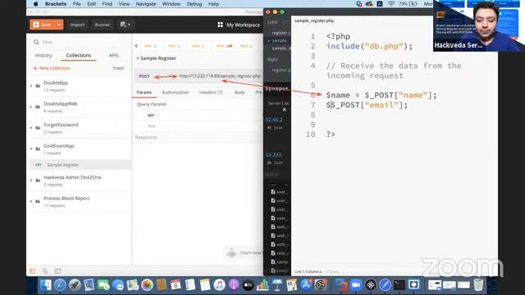Expand Process Blood Report collection

pos(31,202)
